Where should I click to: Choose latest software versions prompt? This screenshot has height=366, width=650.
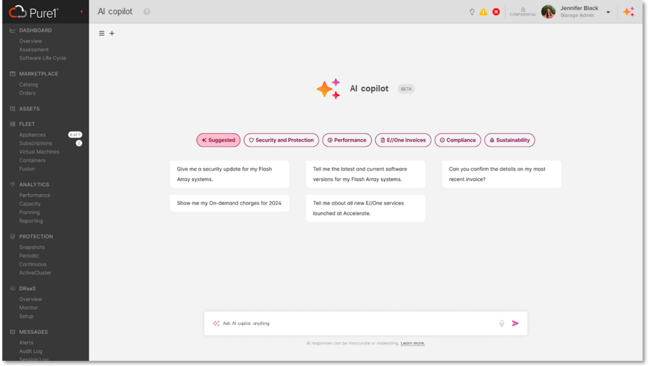tap(366, 174)
